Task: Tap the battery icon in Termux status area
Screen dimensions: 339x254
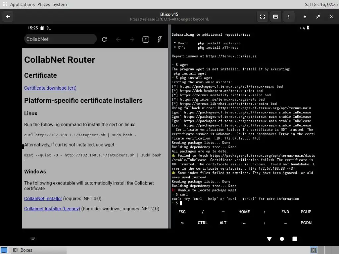Action: [308, 28]
